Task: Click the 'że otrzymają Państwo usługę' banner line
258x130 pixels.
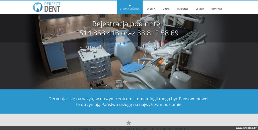Action: (x=129, y=104)
